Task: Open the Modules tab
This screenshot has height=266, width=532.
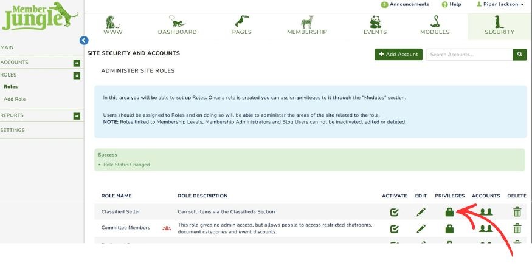Action: [x=435, y=26]
